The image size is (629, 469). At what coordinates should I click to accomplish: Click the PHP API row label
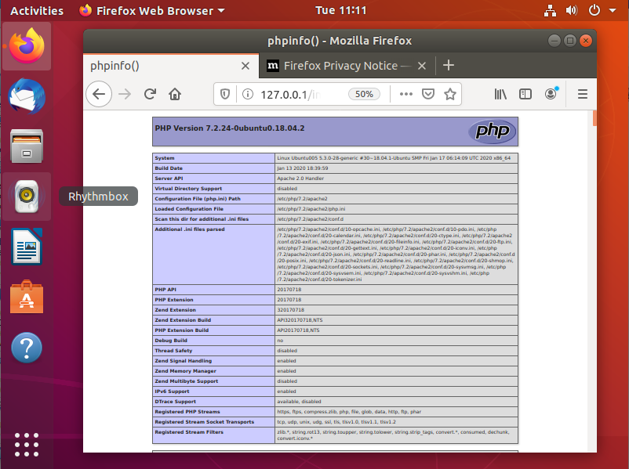pyautogui.click(x=165, y=290)
